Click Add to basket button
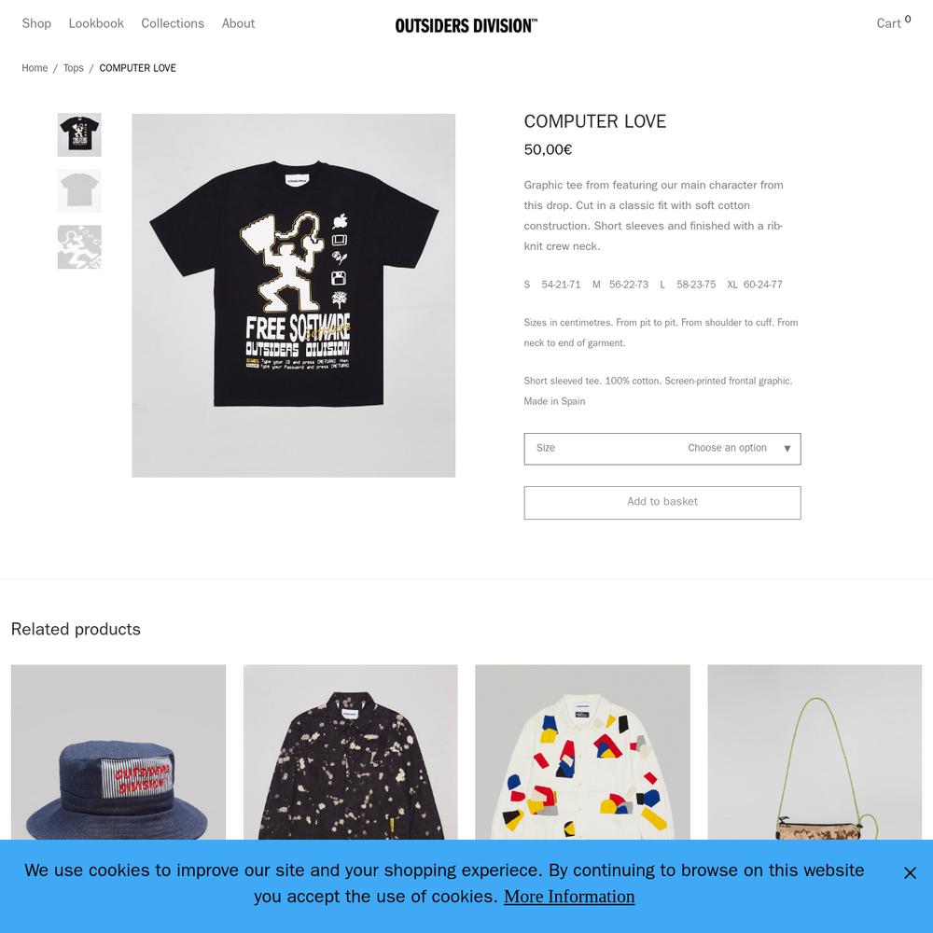Image resolution: width=933 pixels, height=933 pixels. 662,502
